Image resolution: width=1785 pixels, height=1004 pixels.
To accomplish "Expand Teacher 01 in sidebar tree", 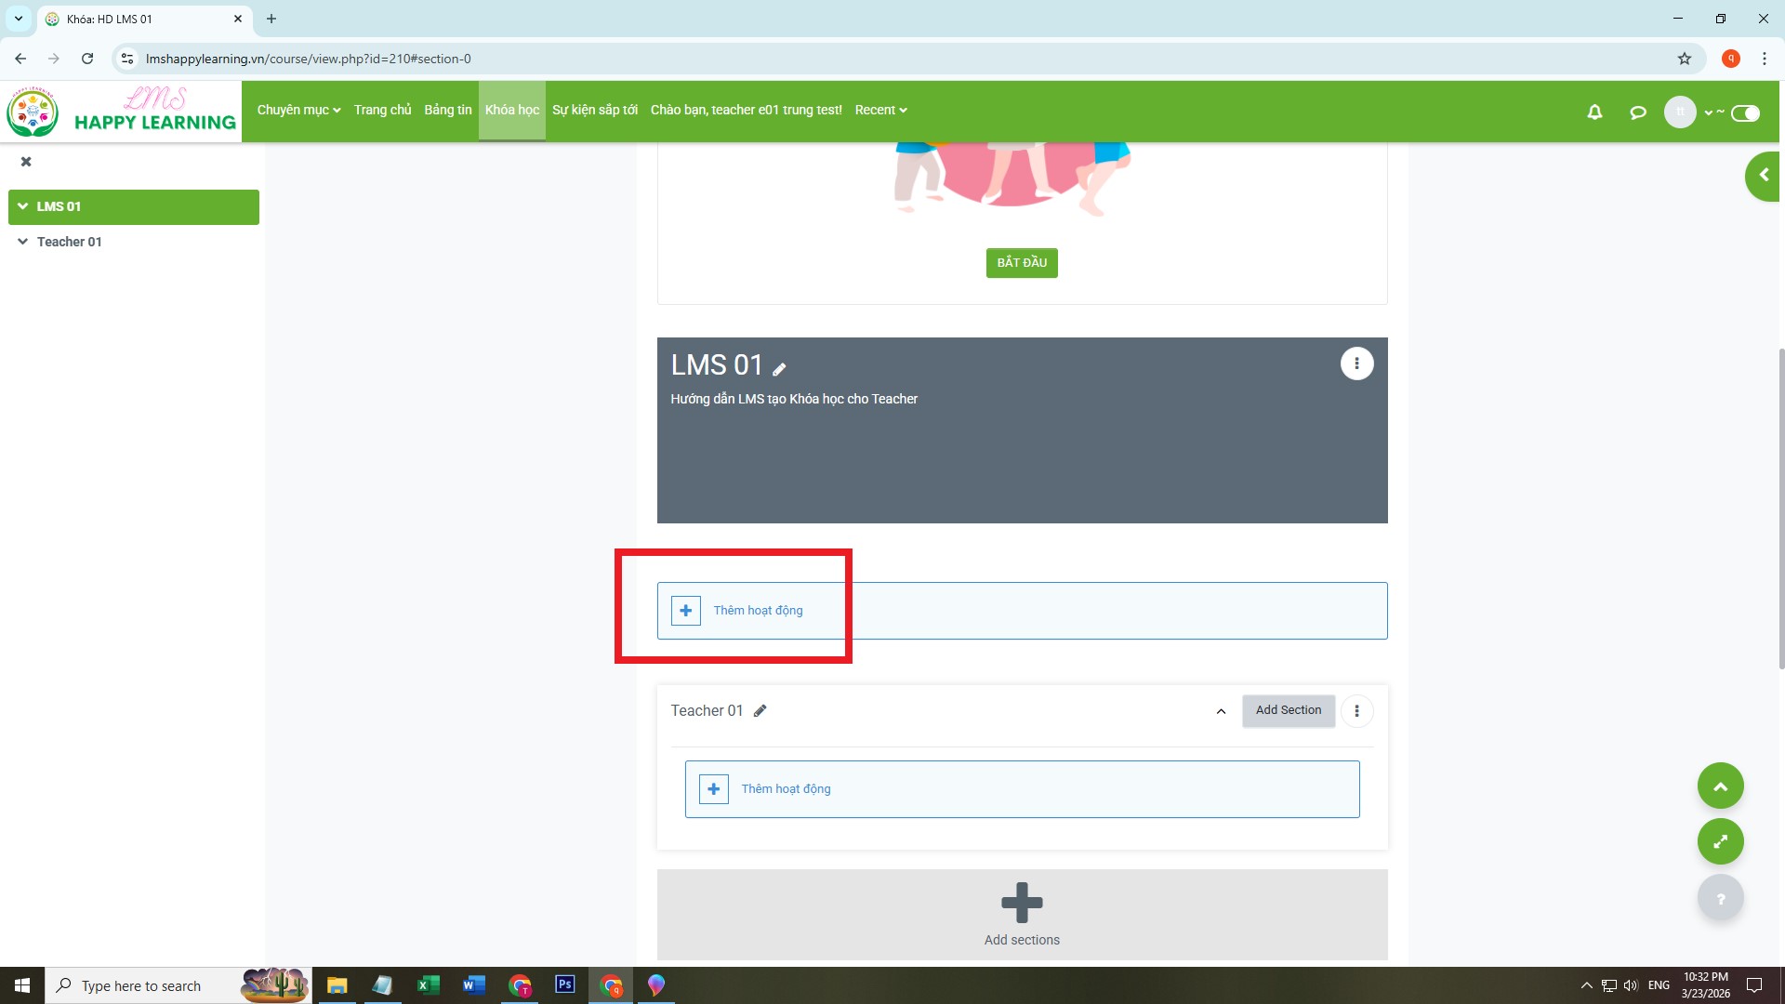I will (23, 242).
